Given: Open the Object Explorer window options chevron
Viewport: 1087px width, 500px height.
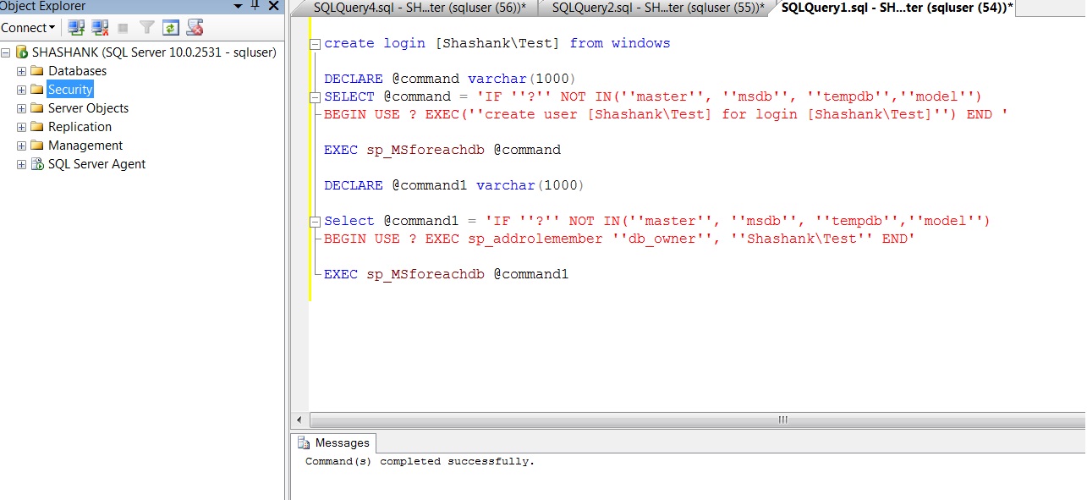Looking at the screenshot, I should pyautogui.click(x=239, y=7).
